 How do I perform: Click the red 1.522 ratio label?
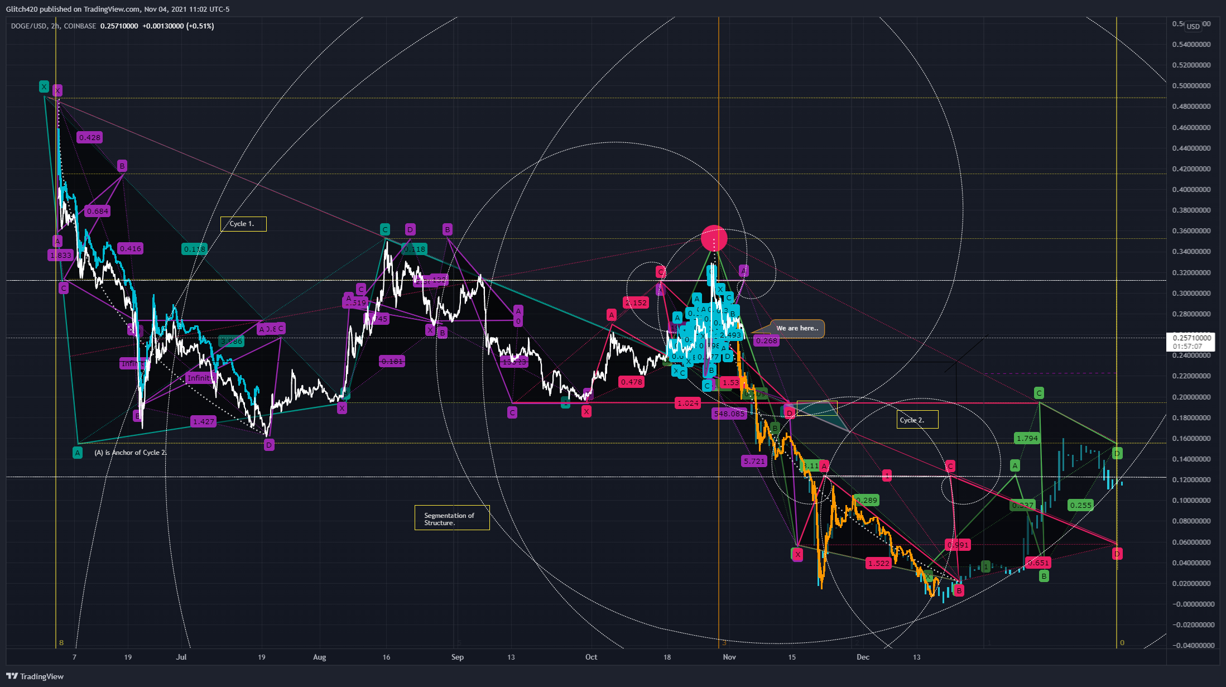point(878,563)
